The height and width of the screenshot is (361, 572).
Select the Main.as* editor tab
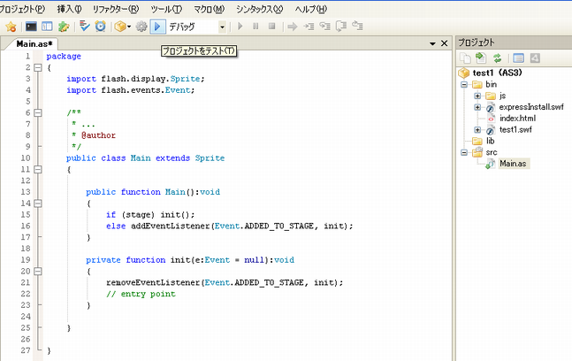point(34,44)
